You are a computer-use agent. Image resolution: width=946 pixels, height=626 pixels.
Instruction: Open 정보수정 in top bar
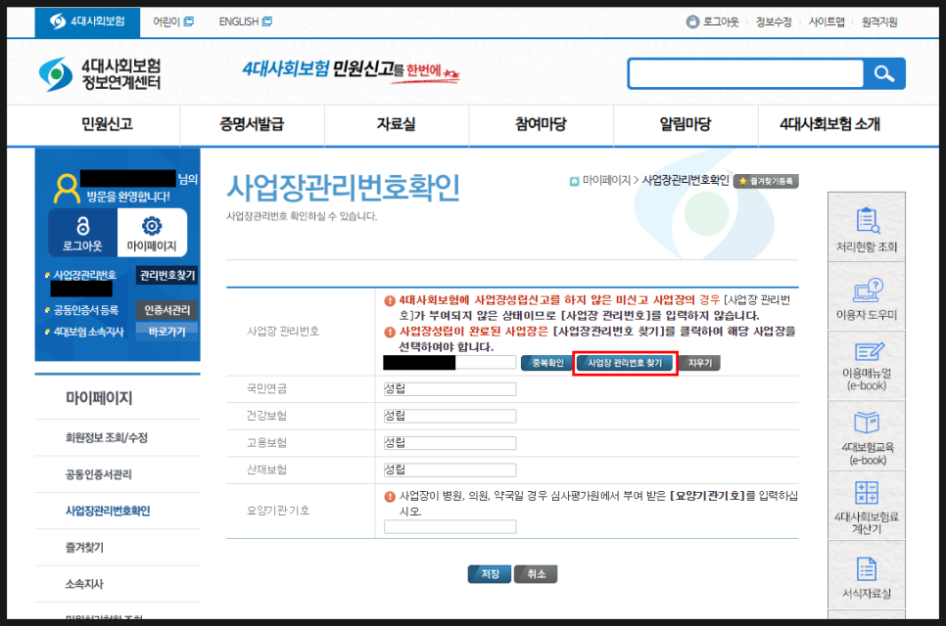coord(774,22)
